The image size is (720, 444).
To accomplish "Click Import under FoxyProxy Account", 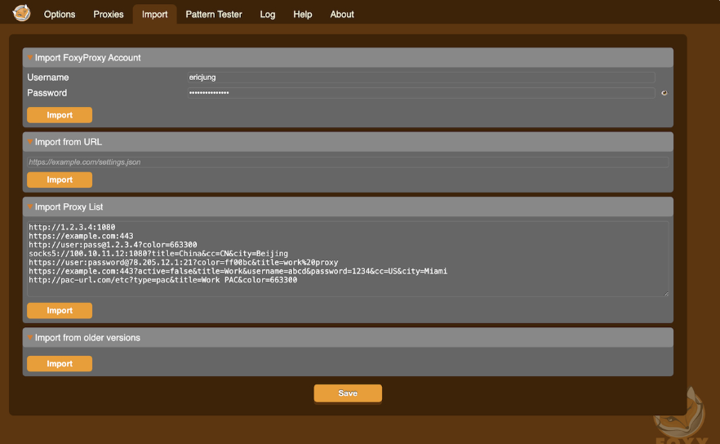I will [x=60, y=115].
